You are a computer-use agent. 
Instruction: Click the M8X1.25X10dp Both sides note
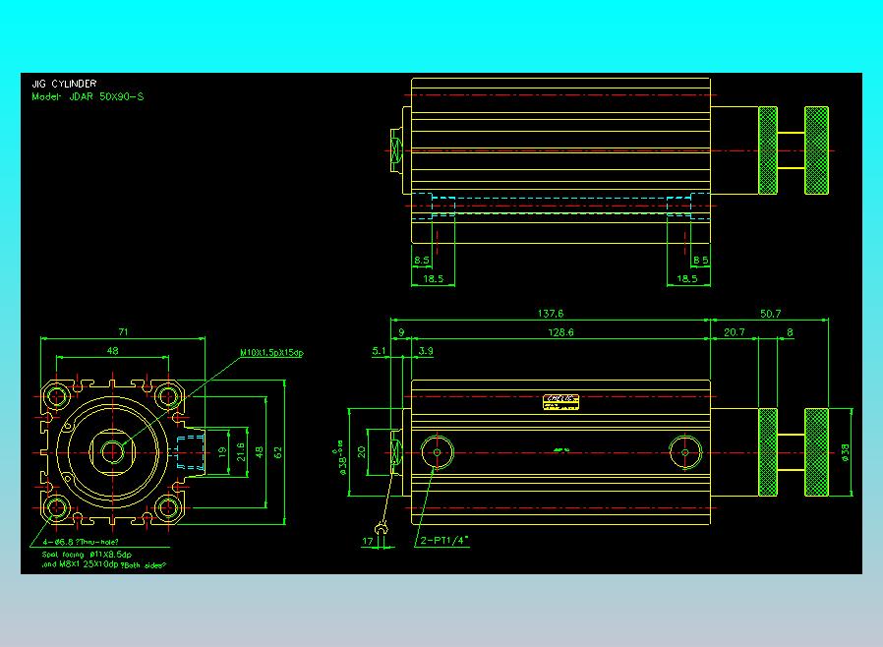[104, 564]
